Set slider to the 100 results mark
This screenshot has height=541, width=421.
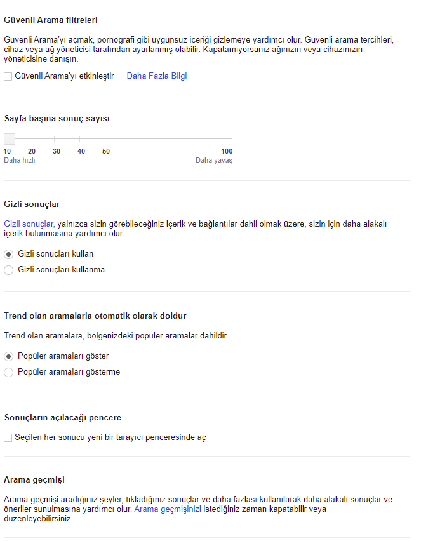[232, 138]
